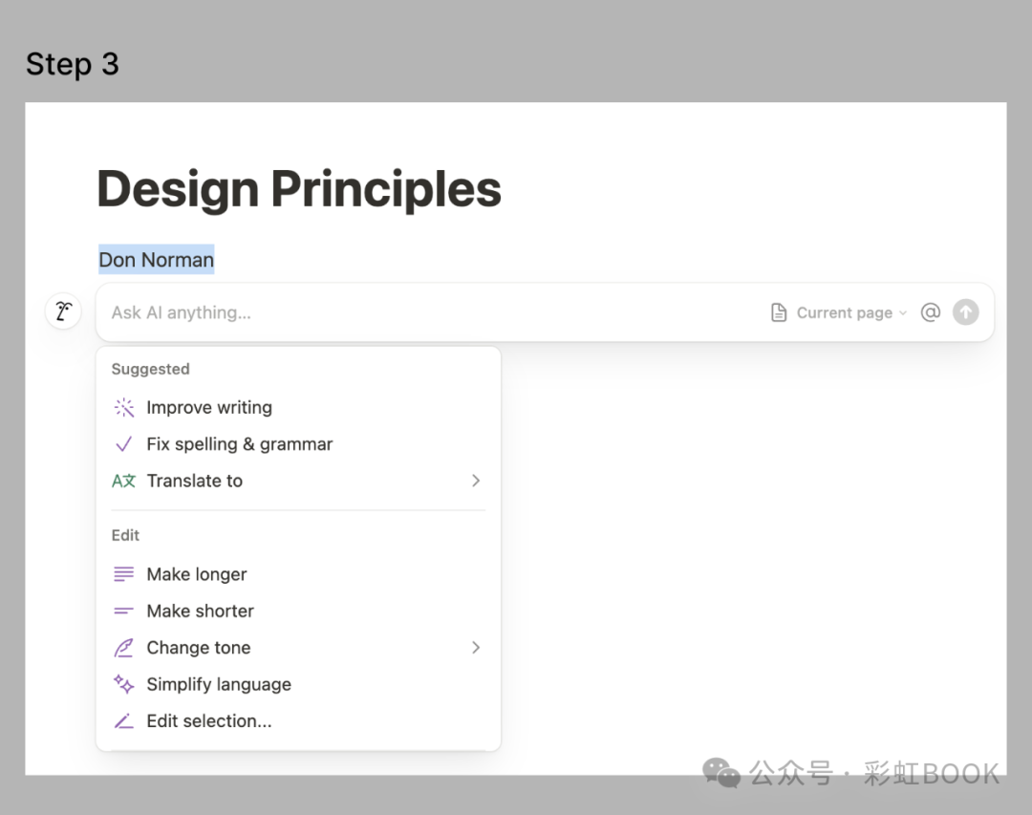The image size is (1032, 815).
Task: Open the Current page scope dropdown
Action: click(839, 312)
